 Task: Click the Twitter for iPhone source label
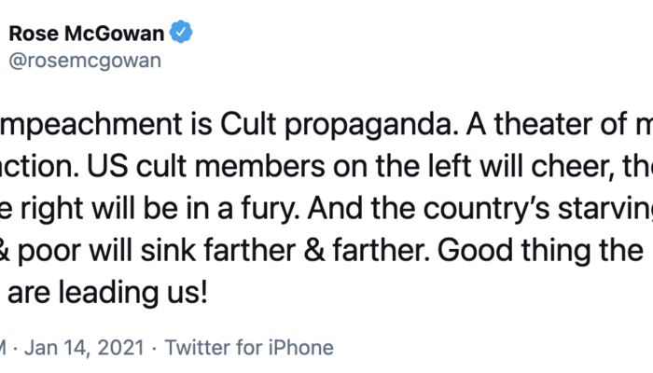(249, 348)
